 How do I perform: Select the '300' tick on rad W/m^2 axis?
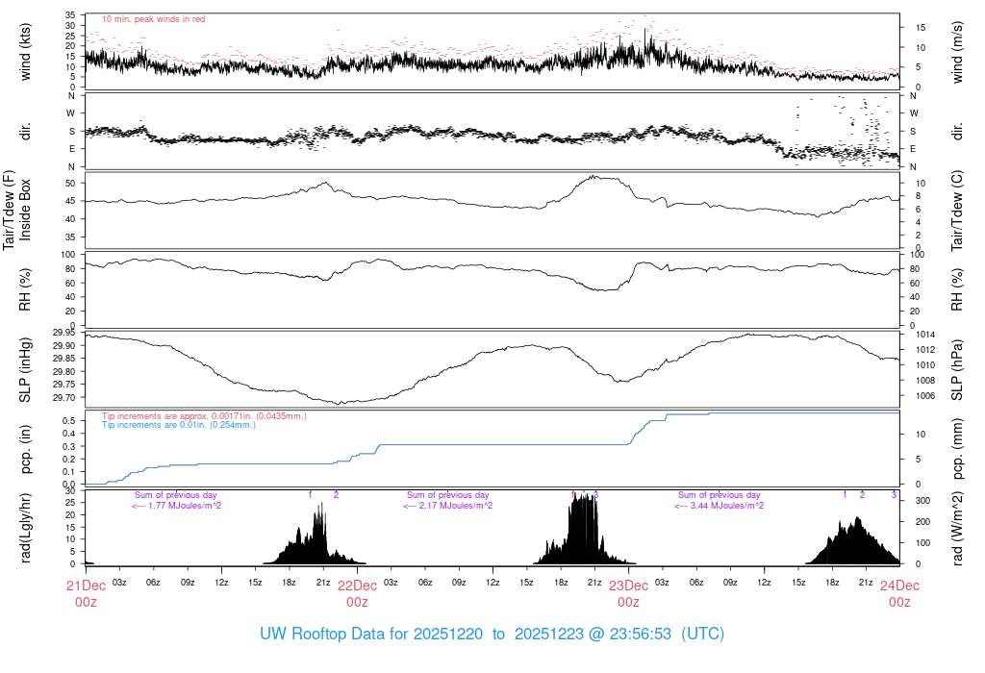click(x=923, y=501)
